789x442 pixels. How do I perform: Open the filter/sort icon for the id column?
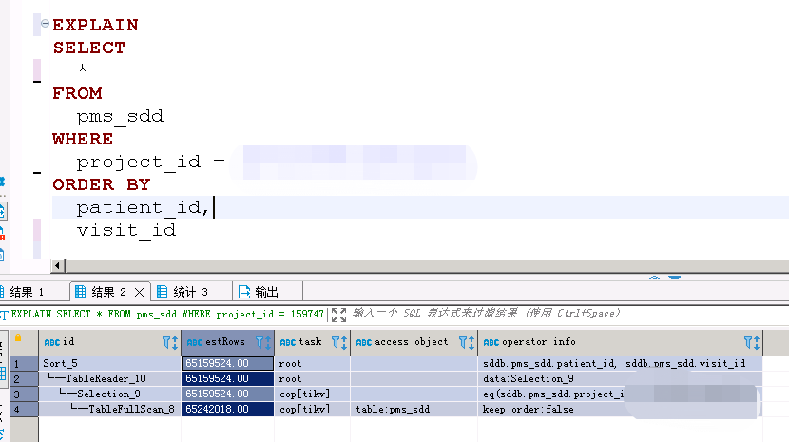(x=170, y=343)
